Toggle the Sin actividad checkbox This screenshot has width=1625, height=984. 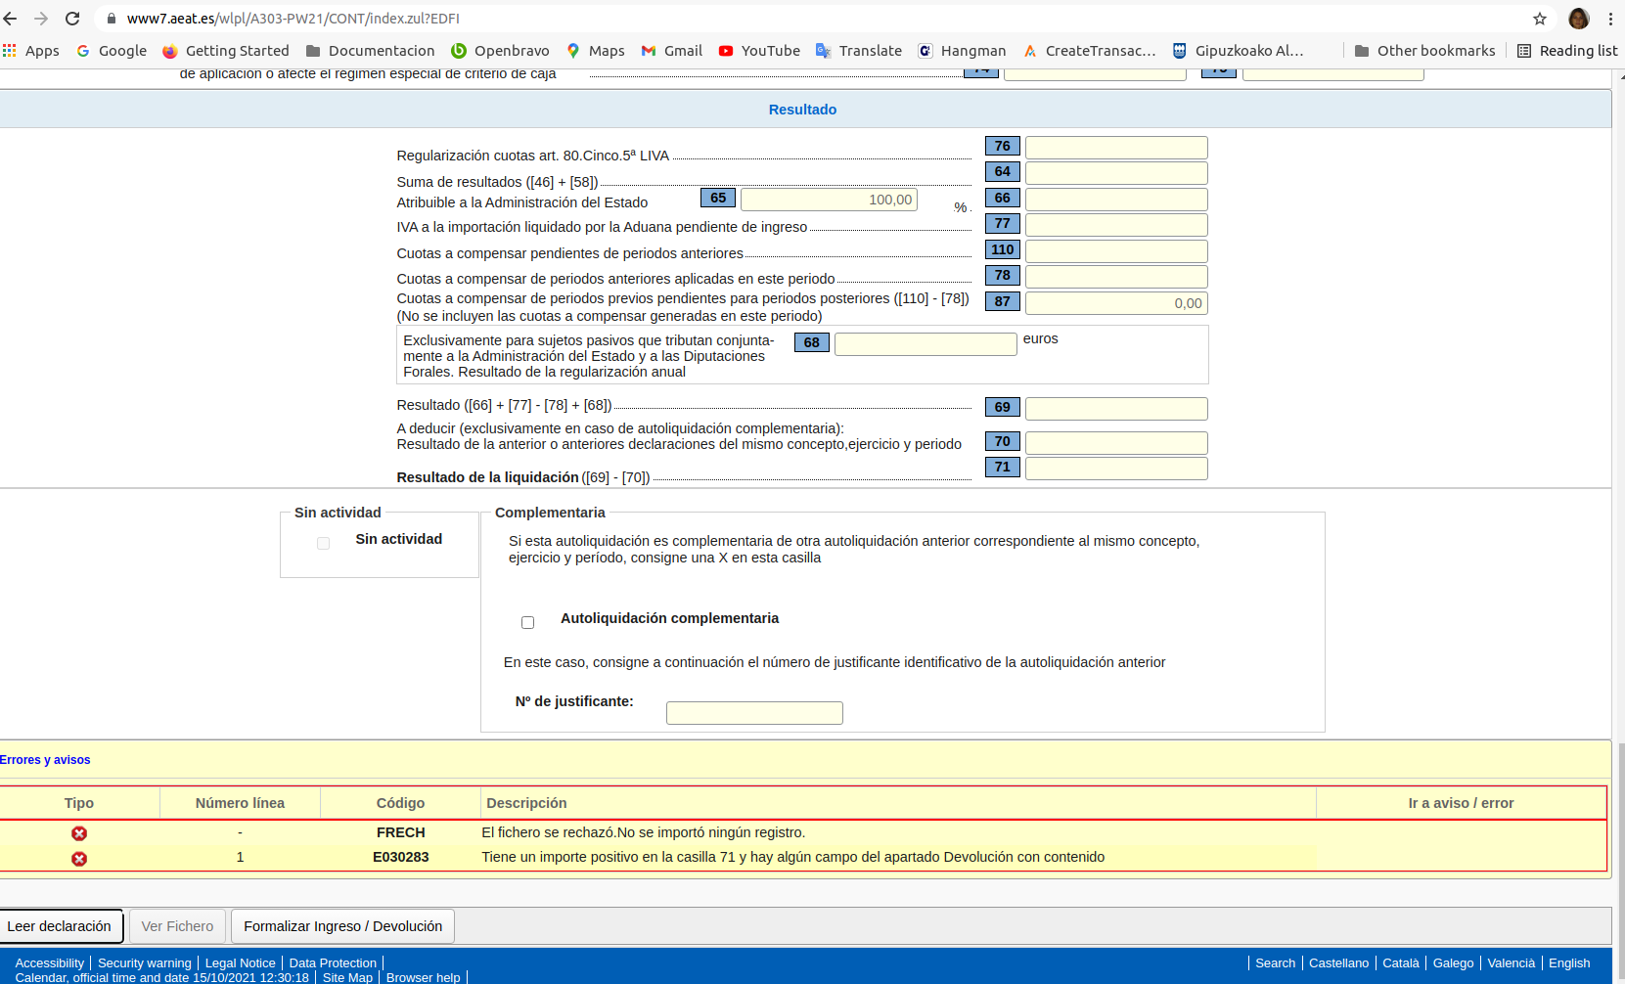tap(324, 544)
